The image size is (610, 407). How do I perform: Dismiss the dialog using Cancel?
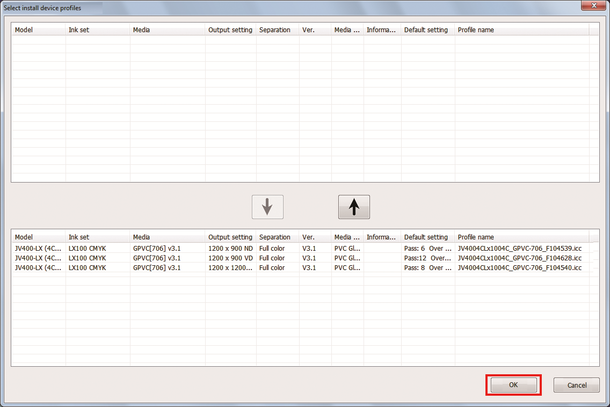coord(576,385)
